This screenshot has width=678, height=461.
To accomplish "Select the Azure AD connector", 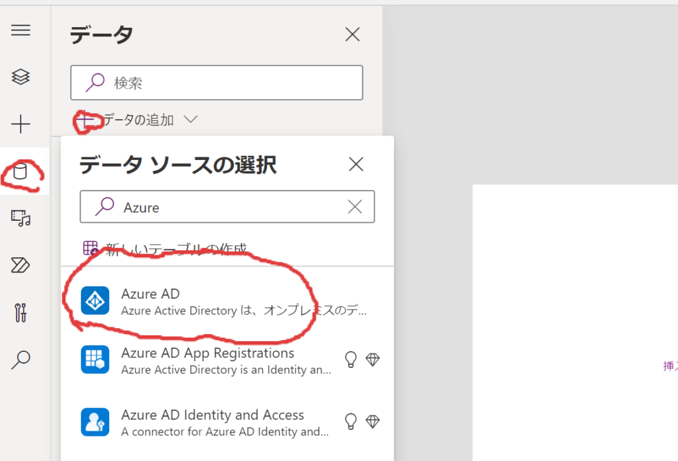I will point(226,302).
